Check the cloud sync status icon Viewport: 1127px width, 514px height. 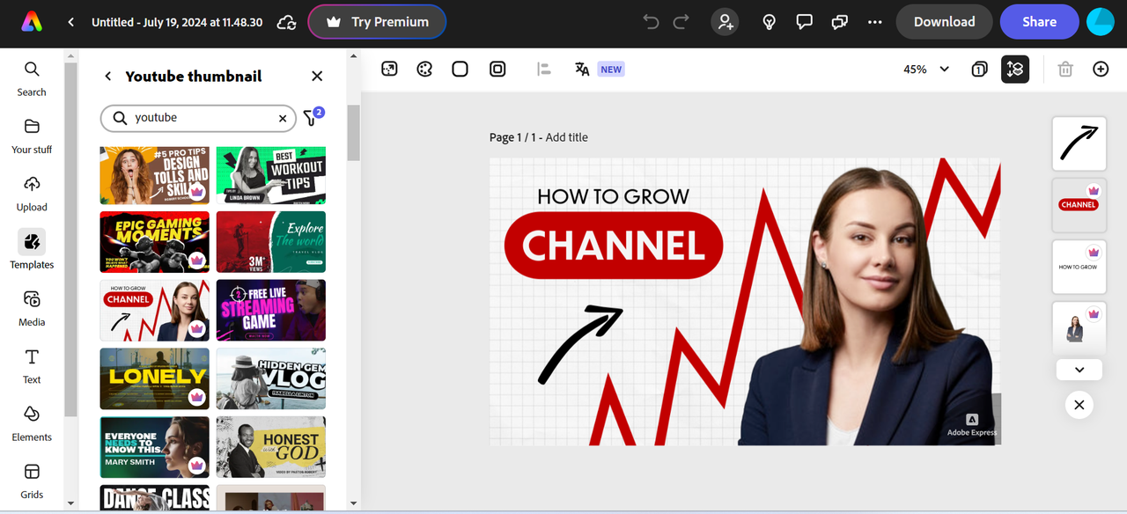point(286,22)
